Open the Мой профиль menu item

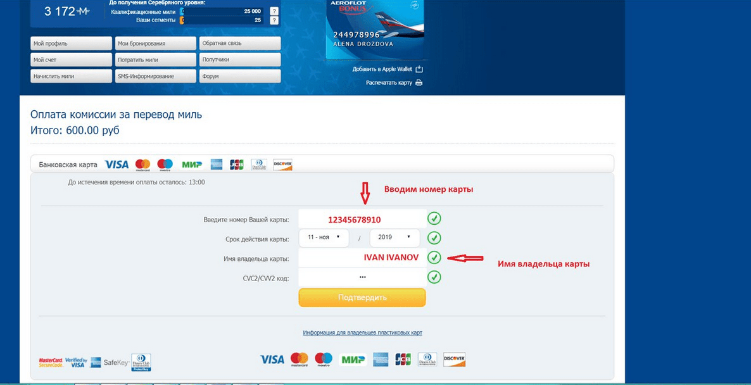[x=72, y=43]
